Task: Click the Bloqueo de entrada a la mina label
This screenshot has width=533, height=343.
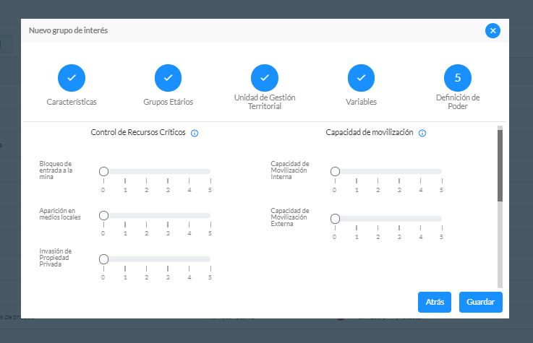Action: (x=56, y=170)
